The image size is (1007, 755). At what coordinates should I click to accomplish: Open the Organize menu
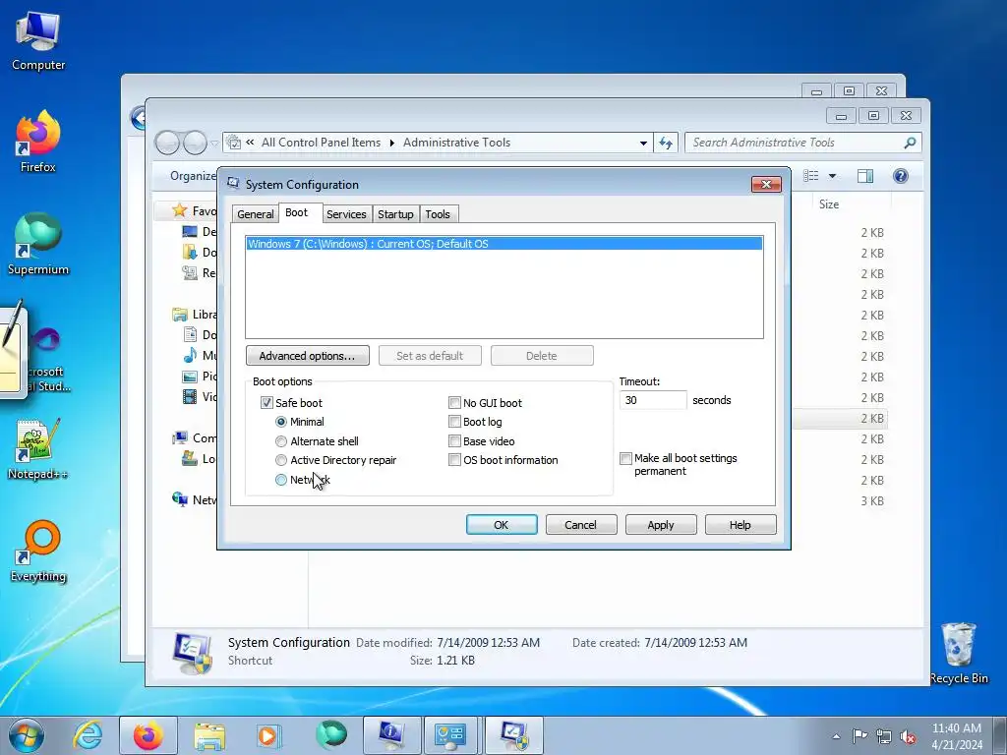click(193, 176)
